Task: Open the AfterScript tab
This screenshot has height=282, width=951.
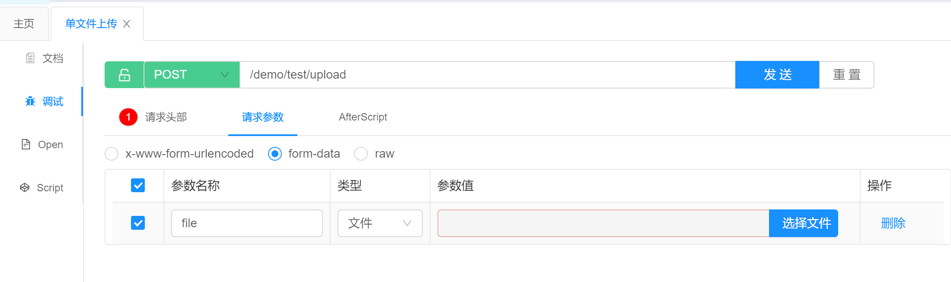Action: (363, 117)
